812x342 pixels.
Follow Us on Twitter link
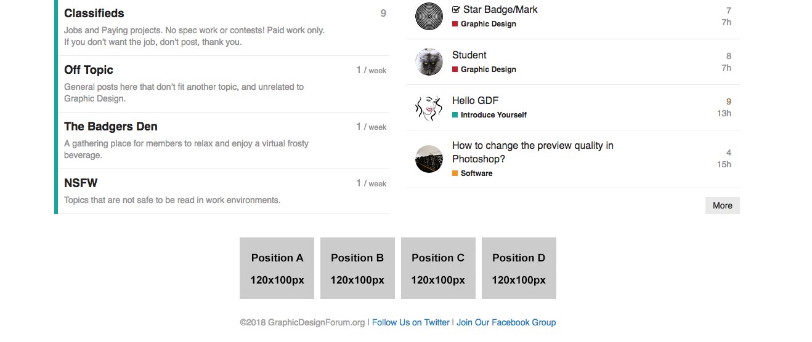(x=411, y=322)
